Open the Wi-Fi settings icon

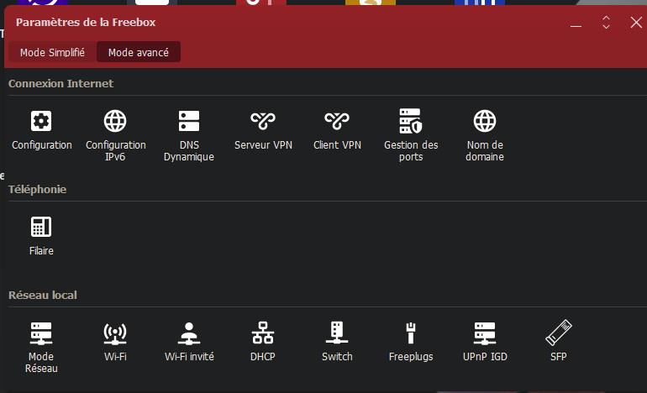click(115, 333)
